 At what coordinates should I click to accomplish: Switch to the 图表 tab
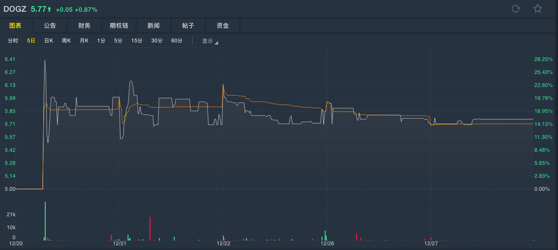point(15,26)
